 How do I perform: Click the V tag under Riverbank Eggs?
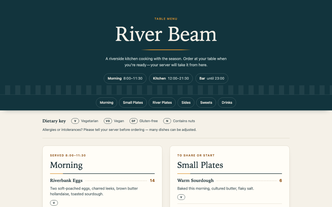coord(54,203)
